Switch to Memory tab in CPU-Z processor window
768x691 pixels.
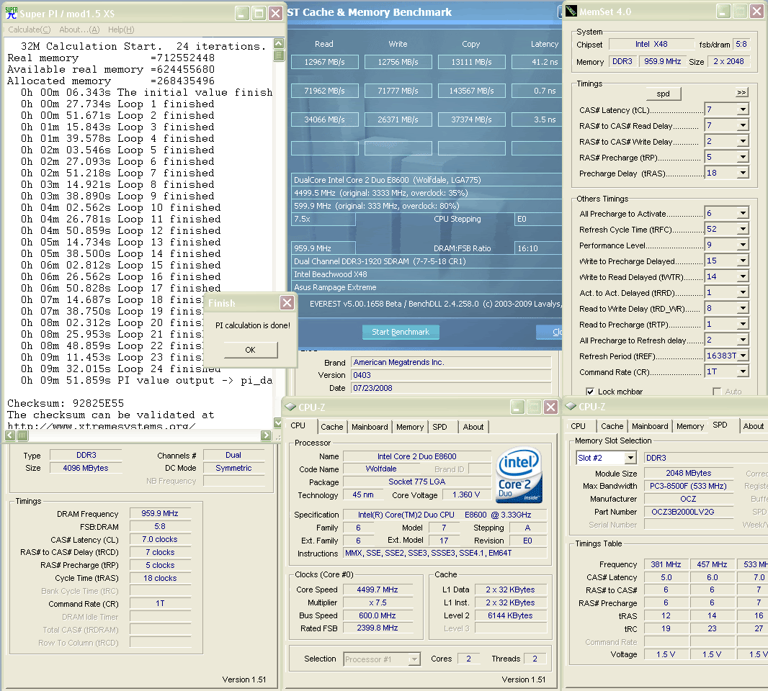(x=410, y=427)
